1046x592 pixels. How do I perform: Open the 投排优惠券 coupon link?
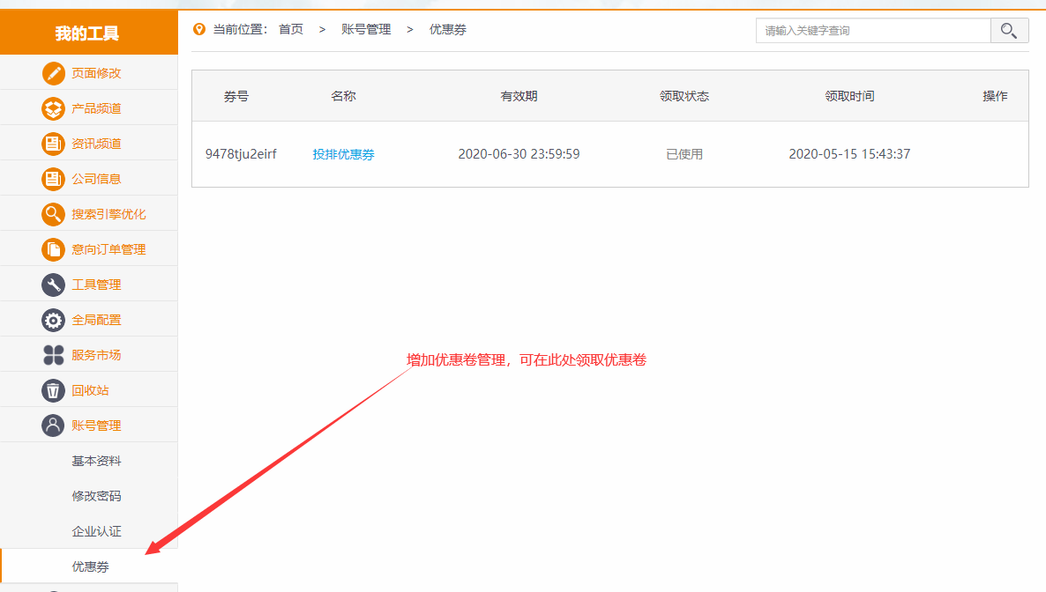344,154
